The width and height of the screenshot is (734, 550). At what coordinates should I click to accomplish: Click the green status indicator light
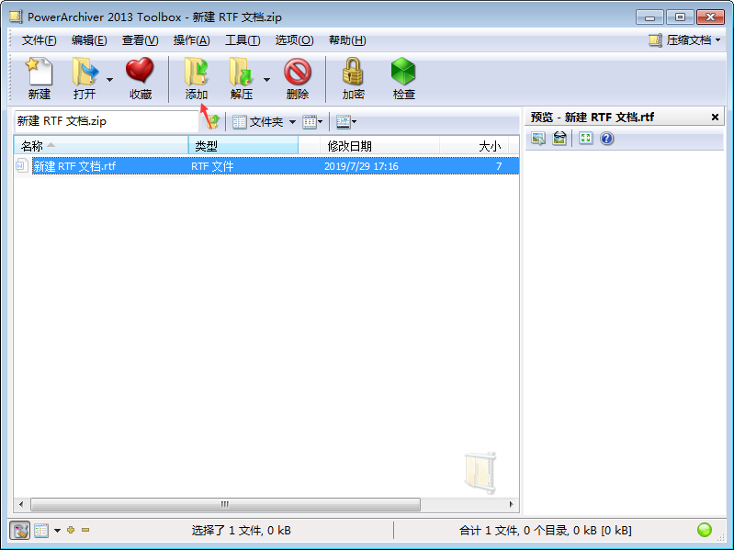point(704,530)
